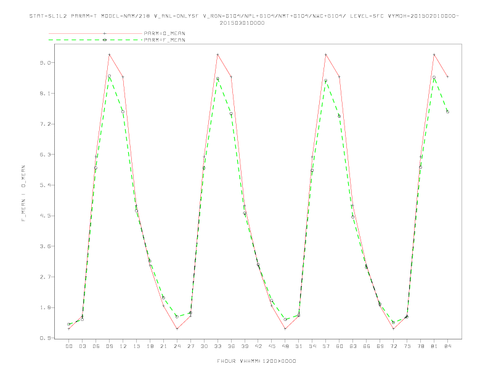This screenshot has height=377, width=488.
Task: Click x-axis forecast hour label 42
Action: click(x=258, y=346)
